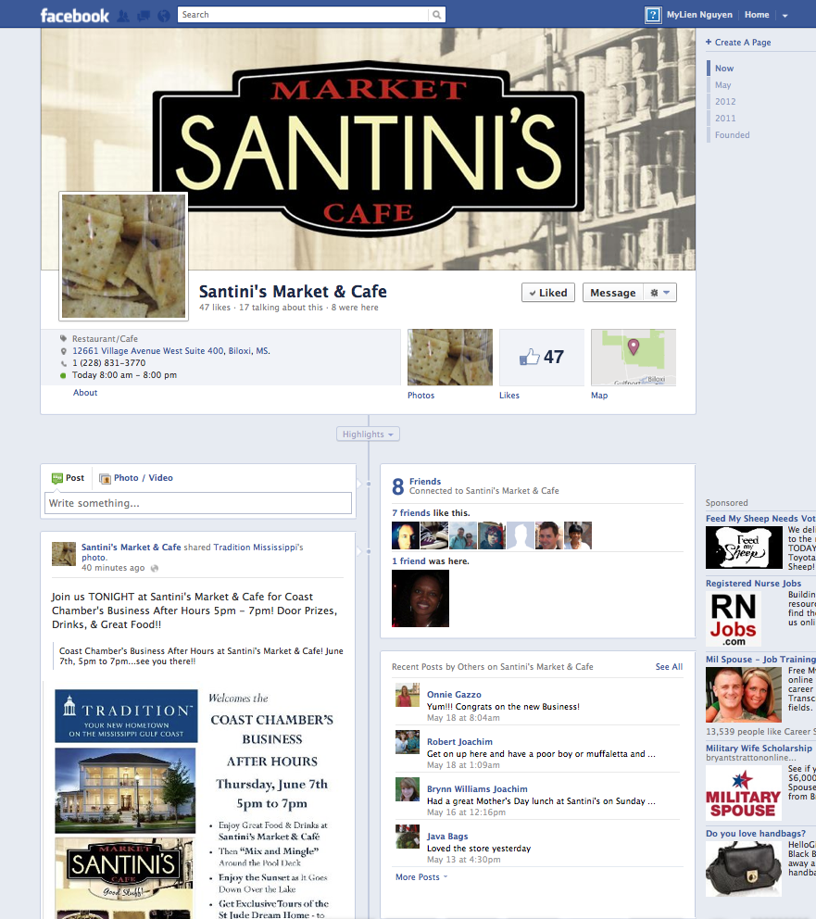Open the Photos thumbnail

pos(450,357)
